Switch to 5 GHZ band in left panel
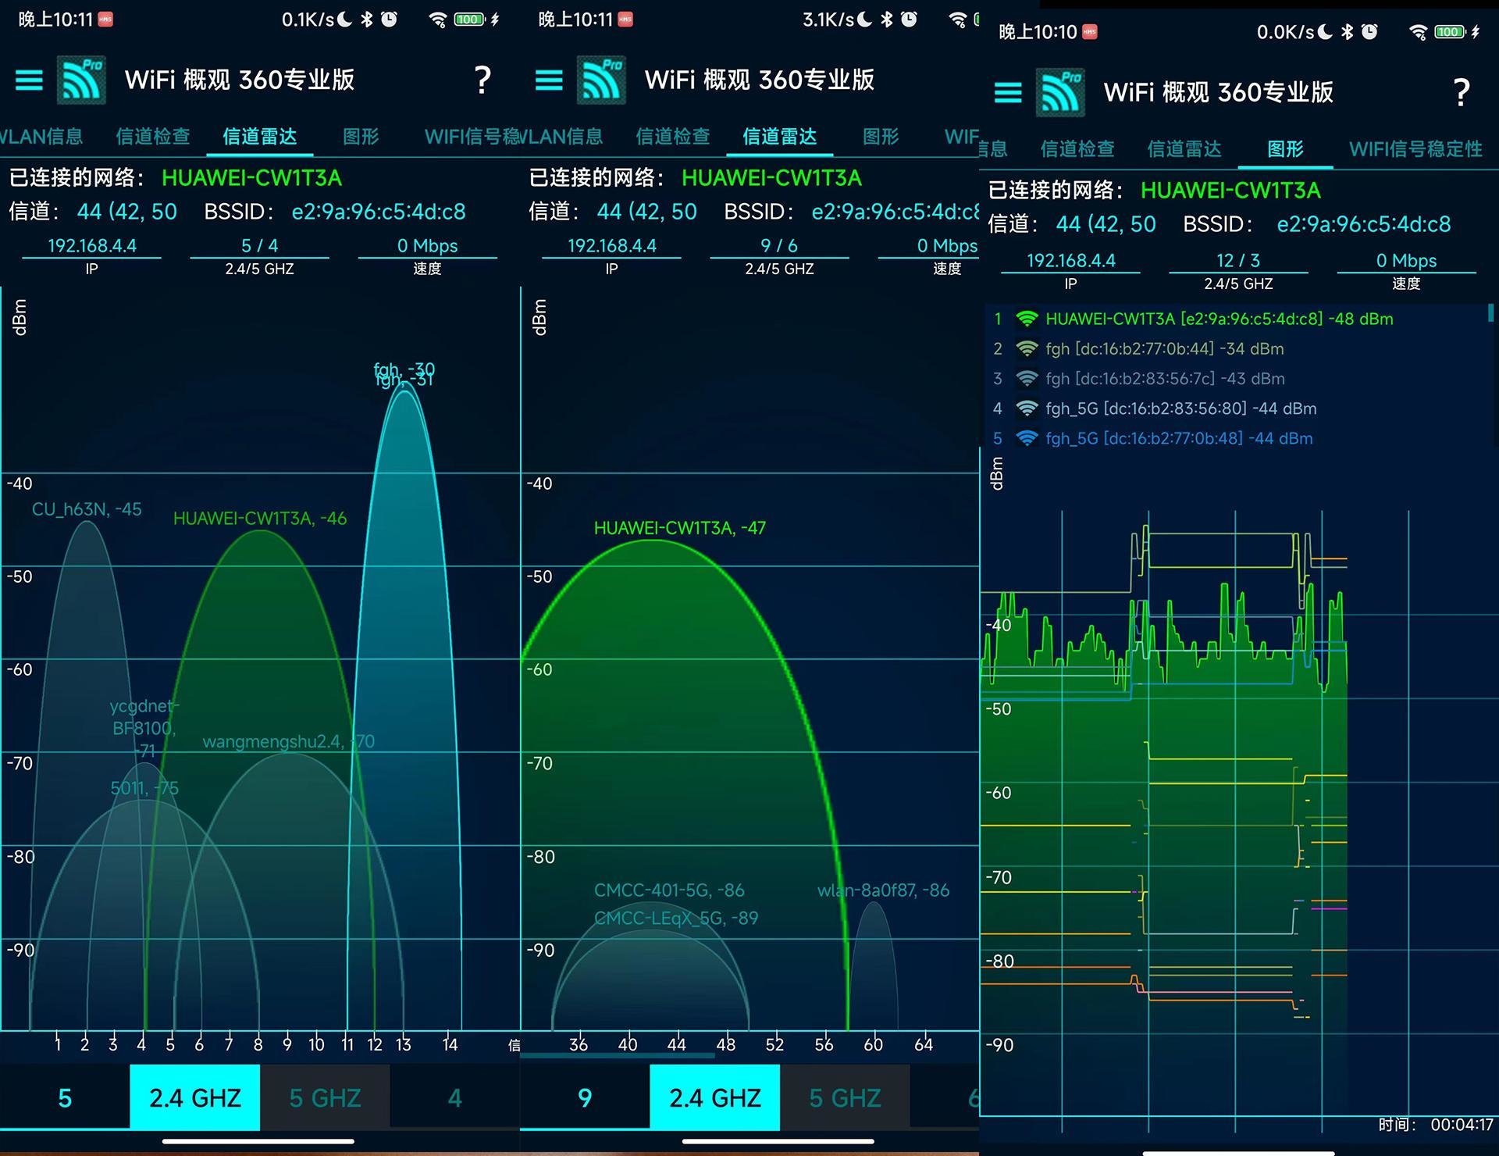This screenshot has width=1499, height=1156. click(x=325, y=1098)
